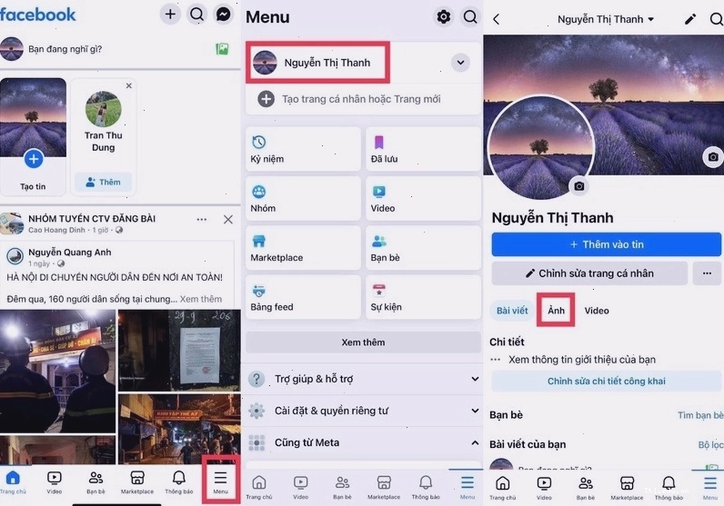
Task: Tap Xem thêm in Hà Nội post text
Action: (x=201, y=299)
